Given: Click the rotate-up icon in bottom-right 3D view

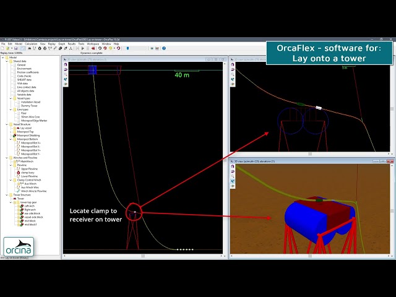Looking at the screenshot, I should (233, 166).
